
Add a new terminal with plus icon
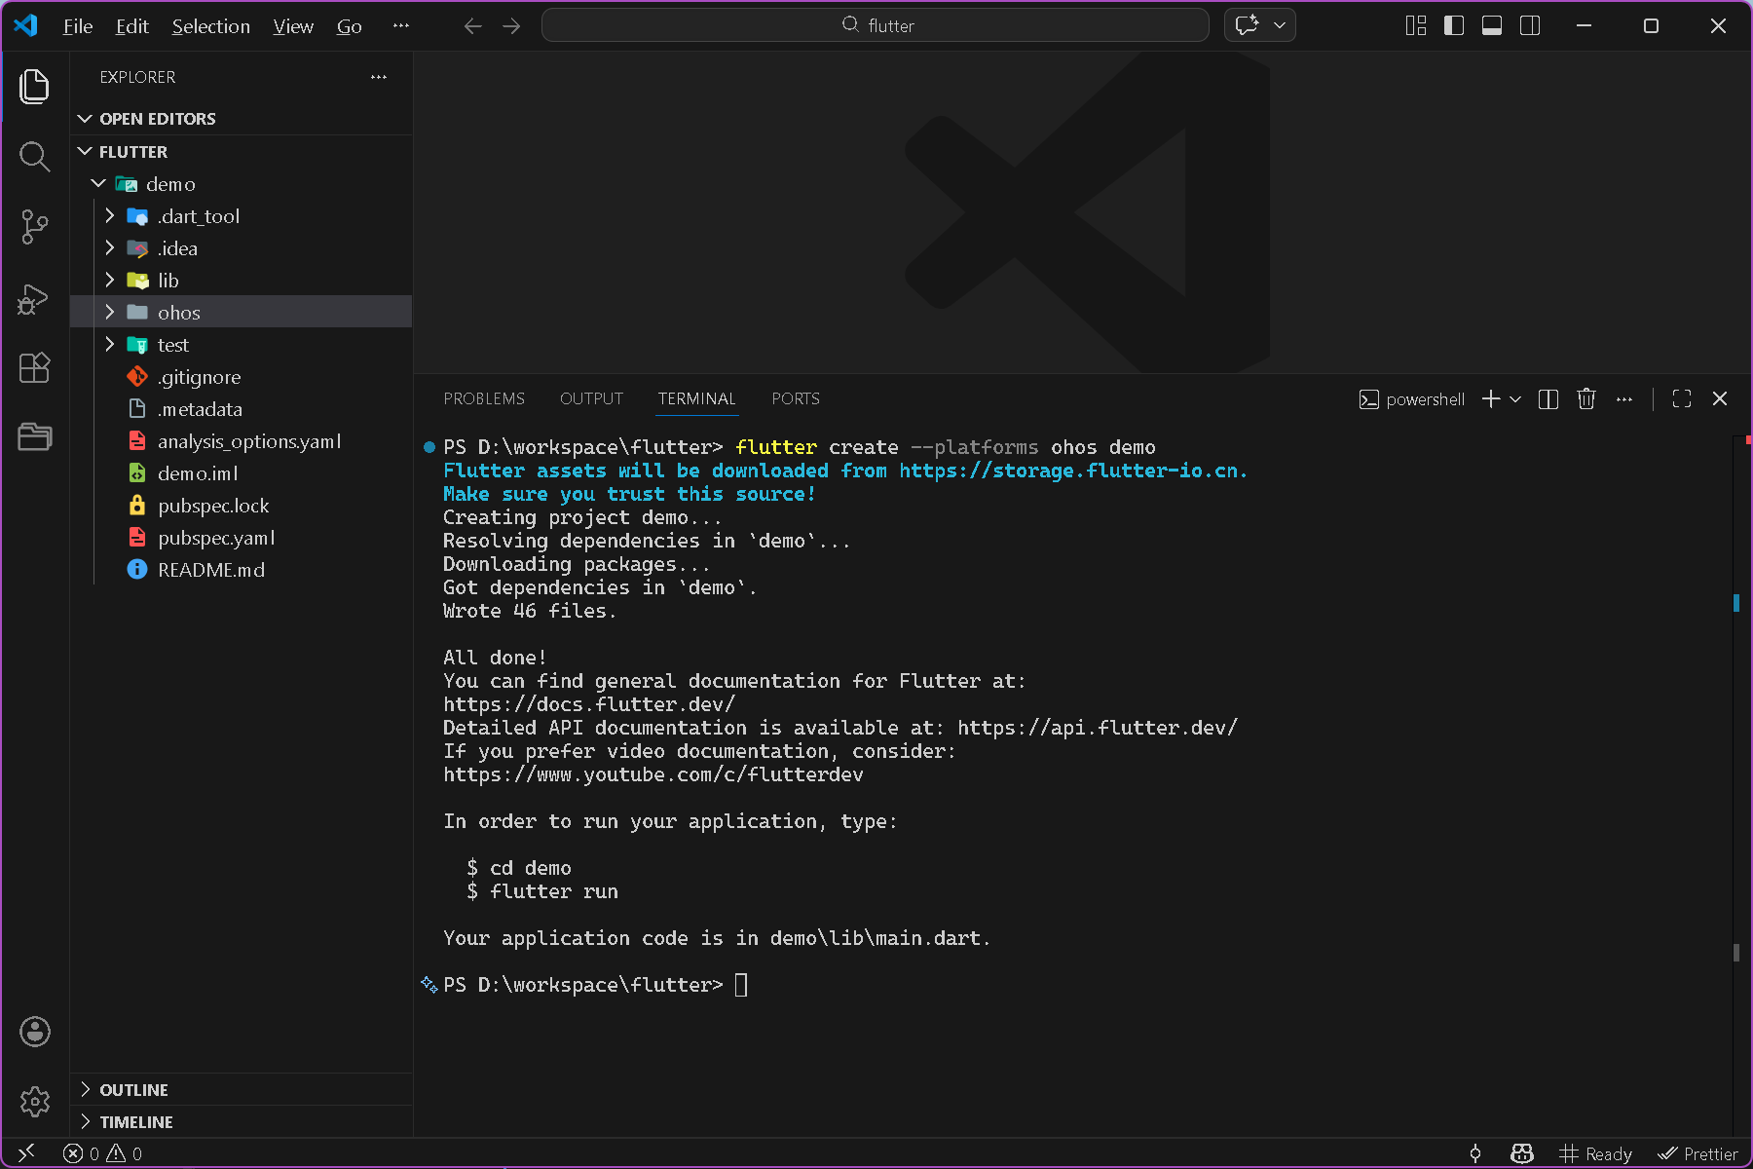coord(1491,398)
